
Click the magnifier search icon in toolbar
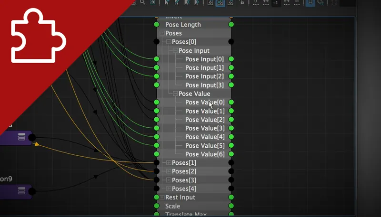142,2
